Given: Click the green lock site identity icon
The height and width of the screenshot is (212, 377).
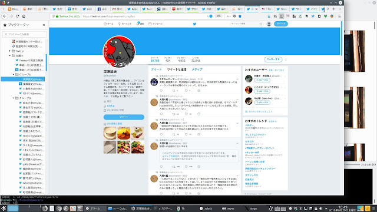Looking at the screenshot, I should click(57, 16).
